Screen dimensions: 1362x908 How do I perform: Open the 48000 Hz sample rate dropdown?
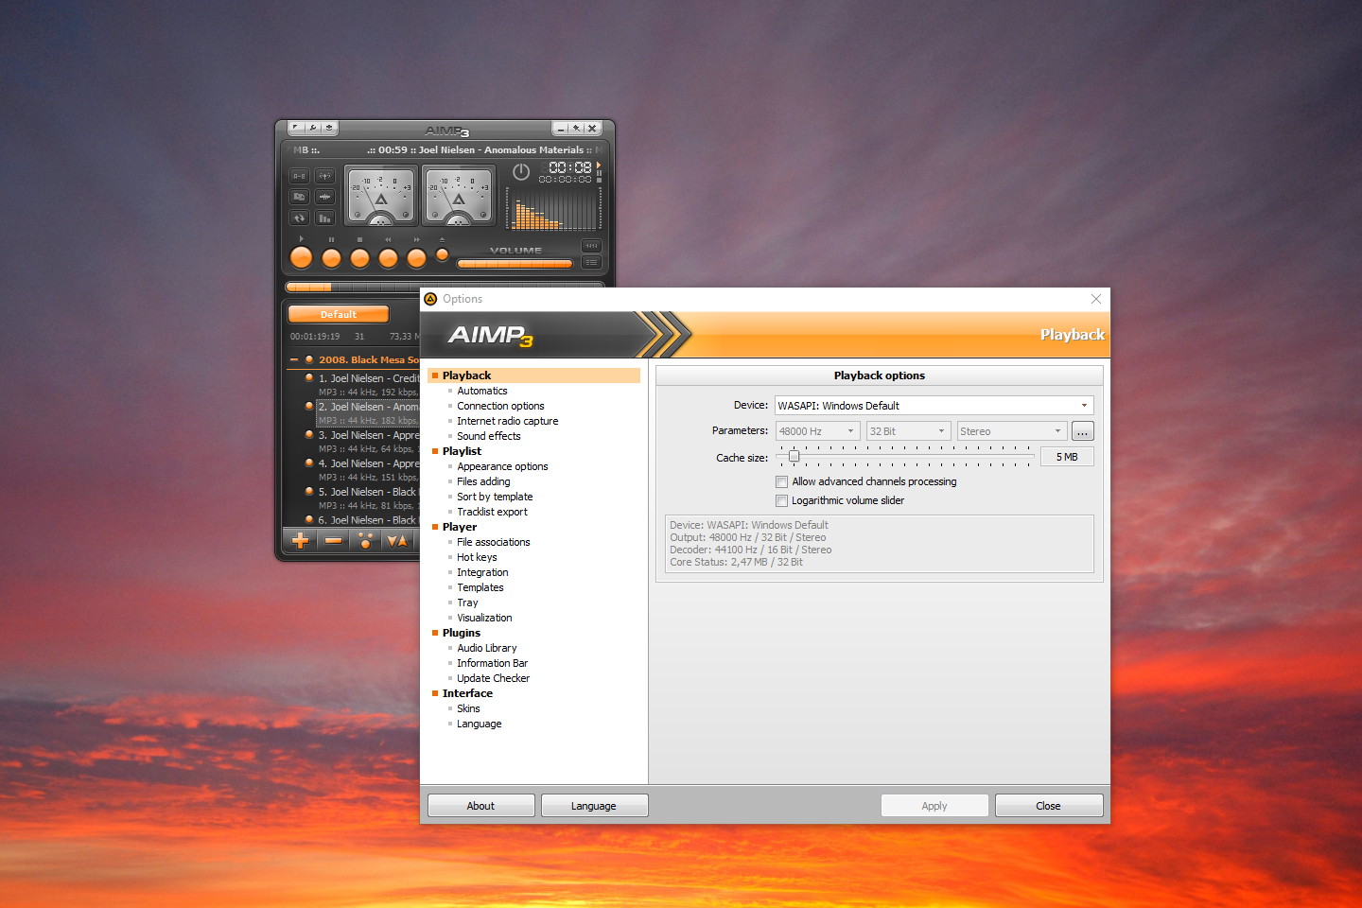(x=818, y=431)
